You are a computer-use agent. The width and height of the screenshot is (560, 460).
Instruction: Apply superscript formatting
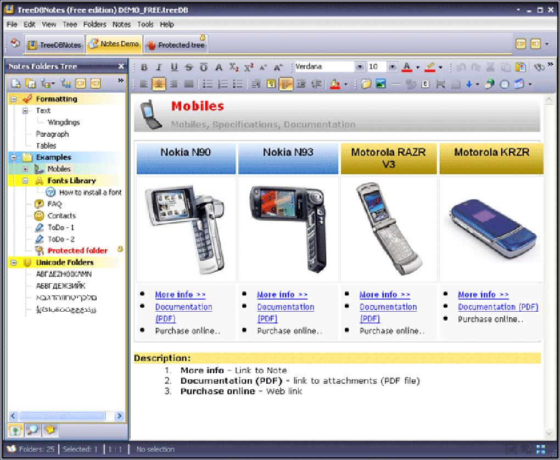click(249, 67)
